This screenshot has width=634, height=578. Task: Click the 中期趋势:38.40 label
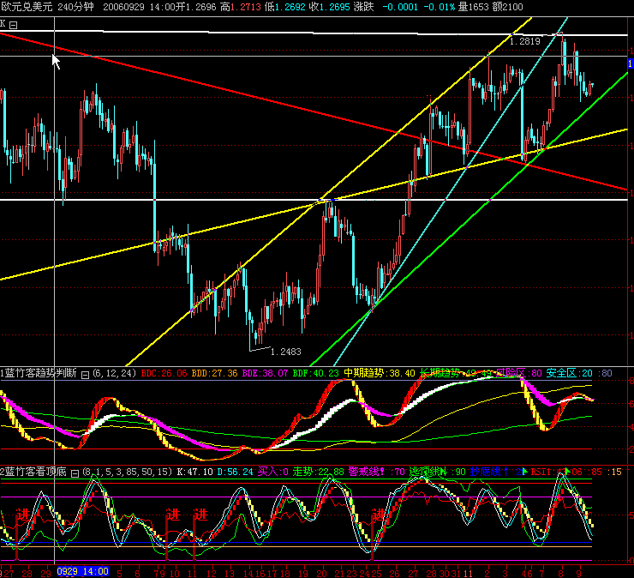tap(380, 373)
